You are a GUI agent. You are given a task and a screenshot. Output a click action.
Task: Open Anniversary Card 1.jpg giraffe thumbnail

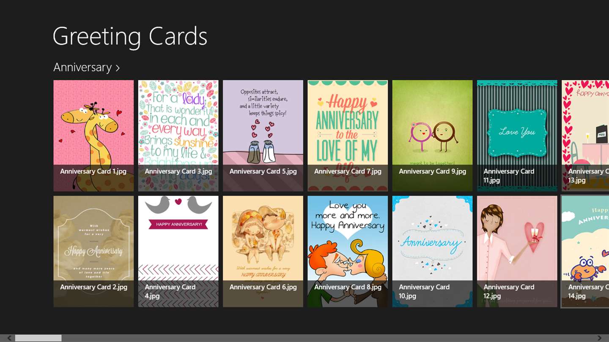(93, 136)
